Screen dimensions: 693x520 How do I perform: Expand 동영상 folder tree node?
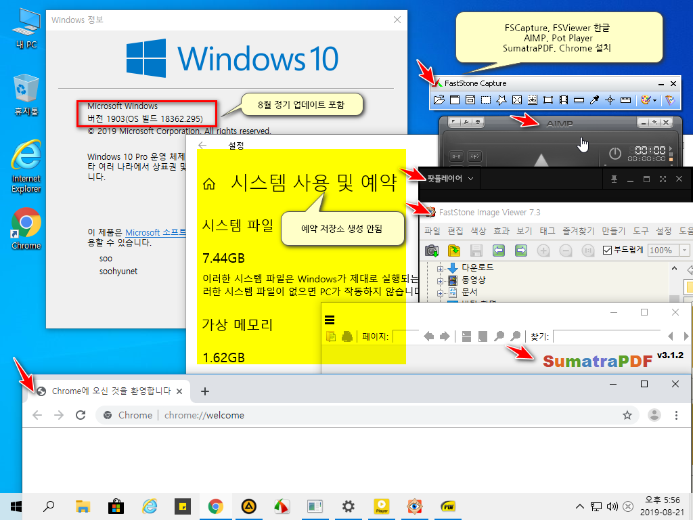click(x=440, y=281)
